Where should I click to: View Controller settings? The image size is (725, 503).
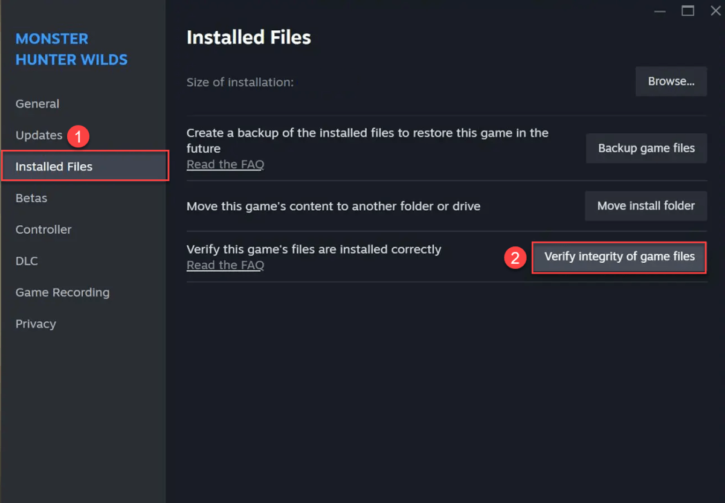point(43,229)
